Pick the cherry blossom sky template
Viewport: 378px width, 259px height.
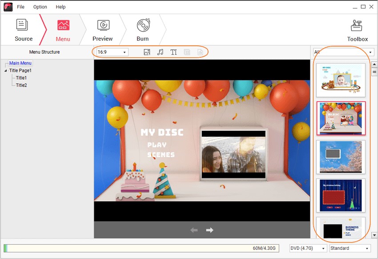click(x=341, y=157)
